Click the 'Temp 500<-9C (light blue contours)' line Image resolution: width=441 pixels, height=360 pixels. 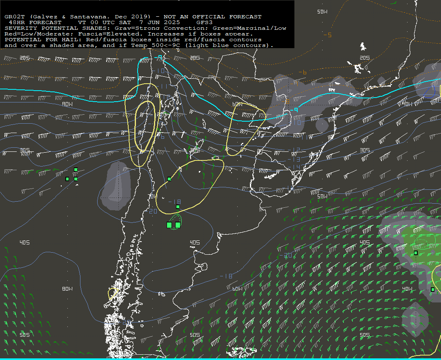point(139,45)
